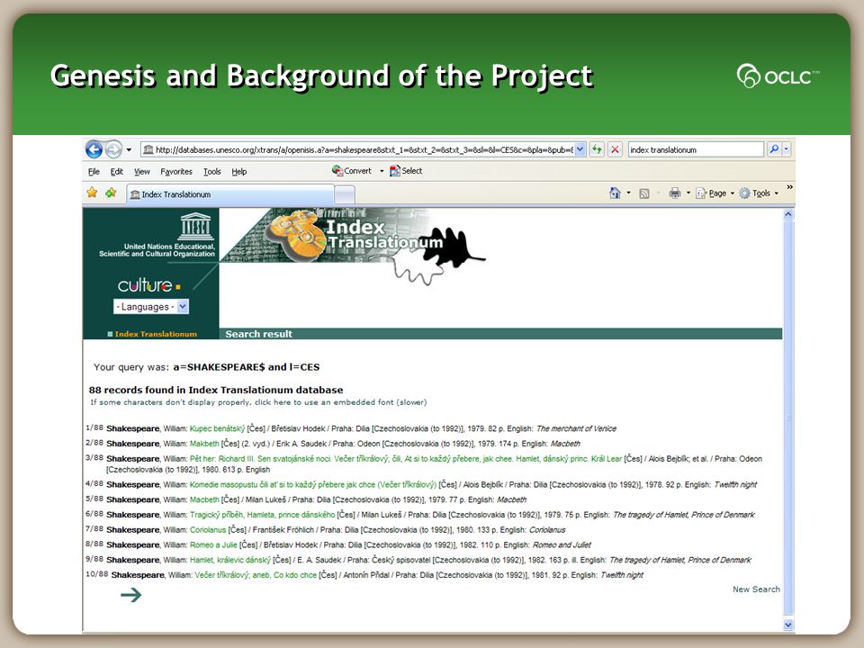Screen dimensions: 864x648
Task: Click the culture sector logo link
Action: coord(148,285)
